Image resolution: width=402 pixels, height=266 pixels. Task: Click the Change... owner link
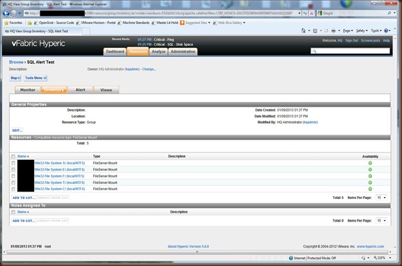[x=149, y=69]
